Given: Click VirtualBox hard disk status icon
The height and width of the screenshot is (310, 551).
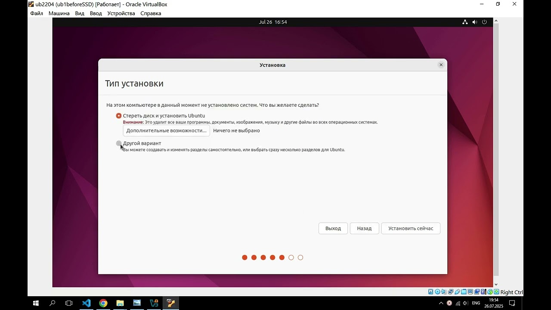Looking at the screenshot, I should point(430,292).
